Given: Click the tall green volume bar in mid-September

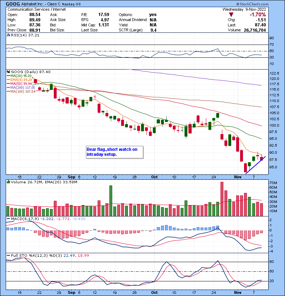Looking at the screenshot, I should 111,201.
